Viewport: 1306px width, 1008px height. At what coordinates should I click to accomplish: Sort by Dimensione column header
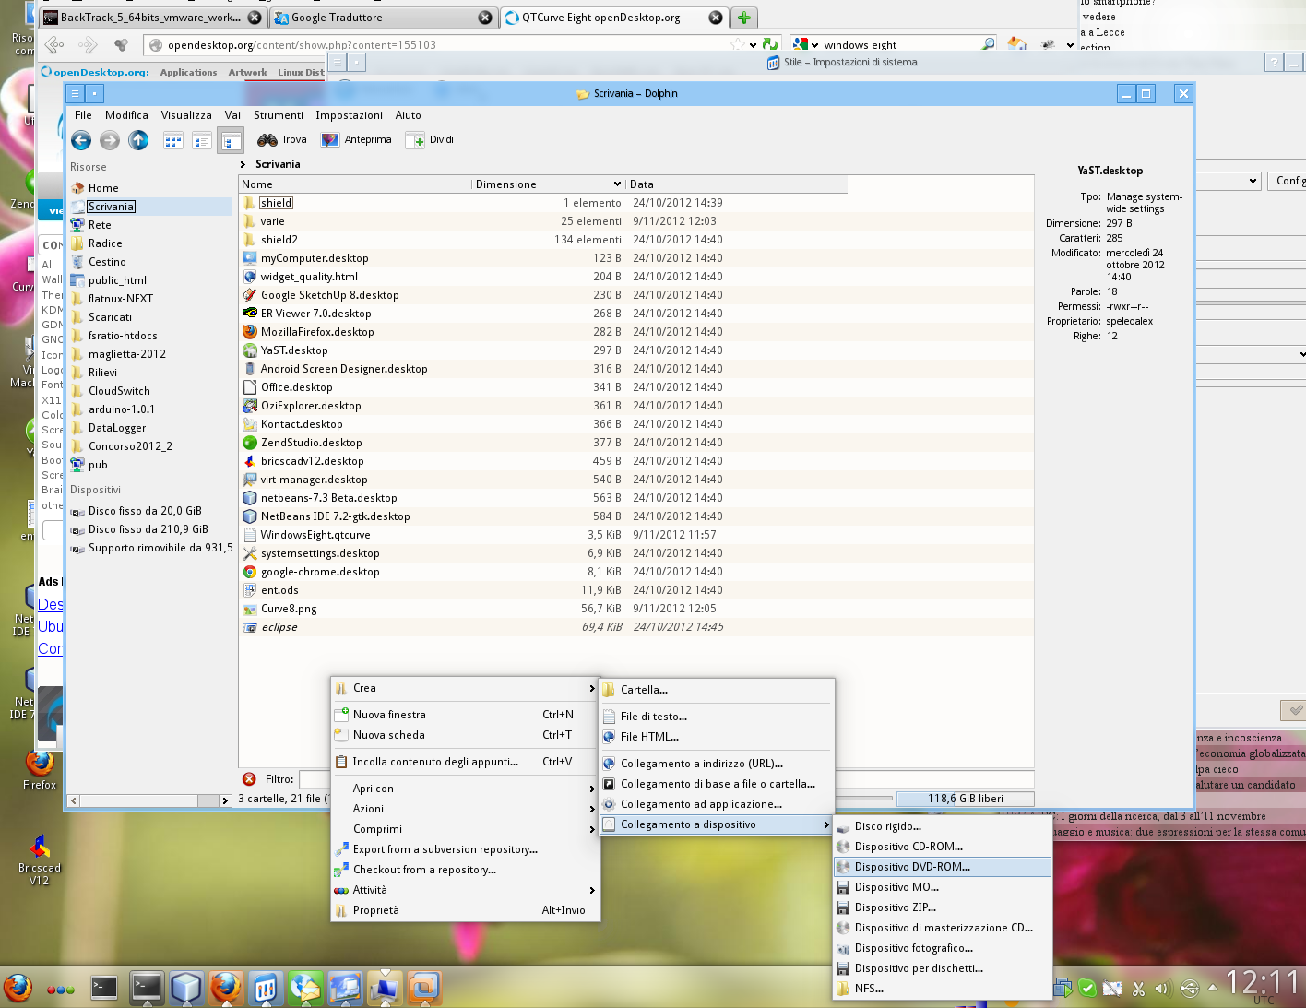point(548,184)
